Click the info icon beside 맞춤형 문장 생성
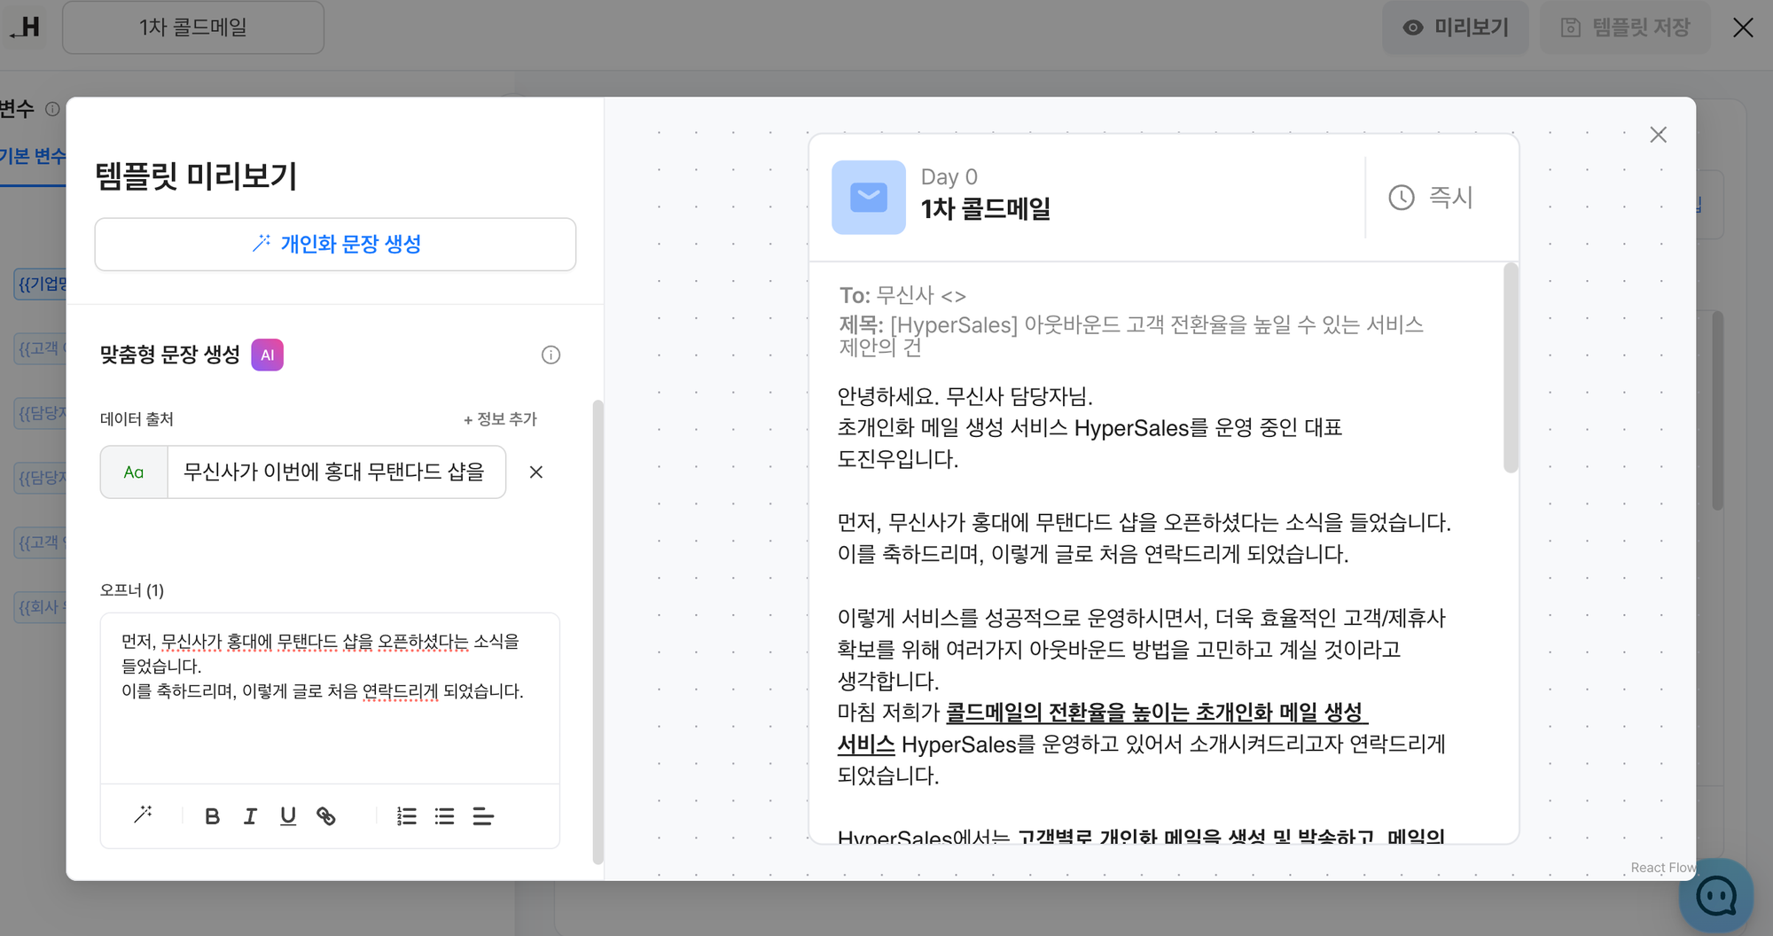The height and width of the screenshot is (936, 1773). click(551, 355)
